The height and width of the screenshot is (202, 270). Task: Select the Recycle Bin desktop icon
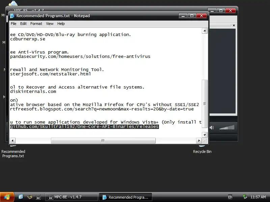click(202, 151)
